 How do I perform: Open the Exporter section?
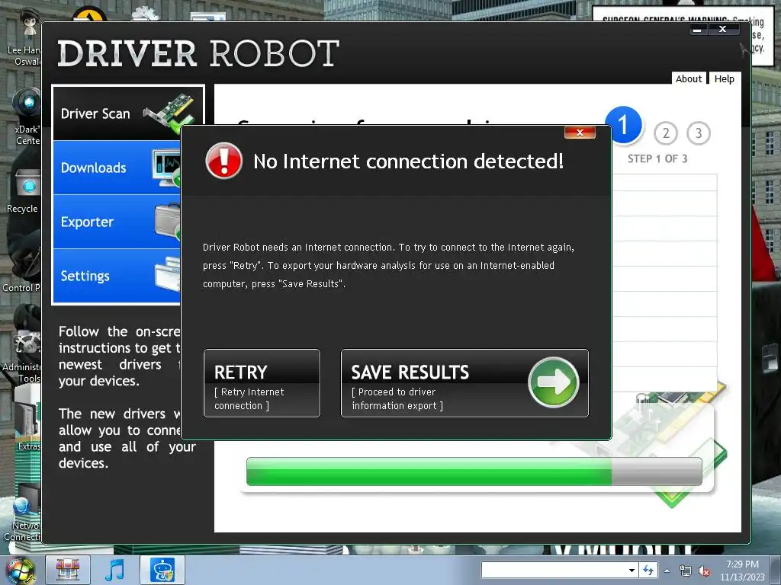pyautogui.click(x=117, y=222)
